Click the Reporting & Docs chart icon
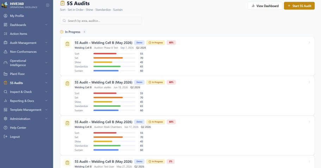Image resolution: width=321 pixels, height=168 pixels. tap(6, 101)
